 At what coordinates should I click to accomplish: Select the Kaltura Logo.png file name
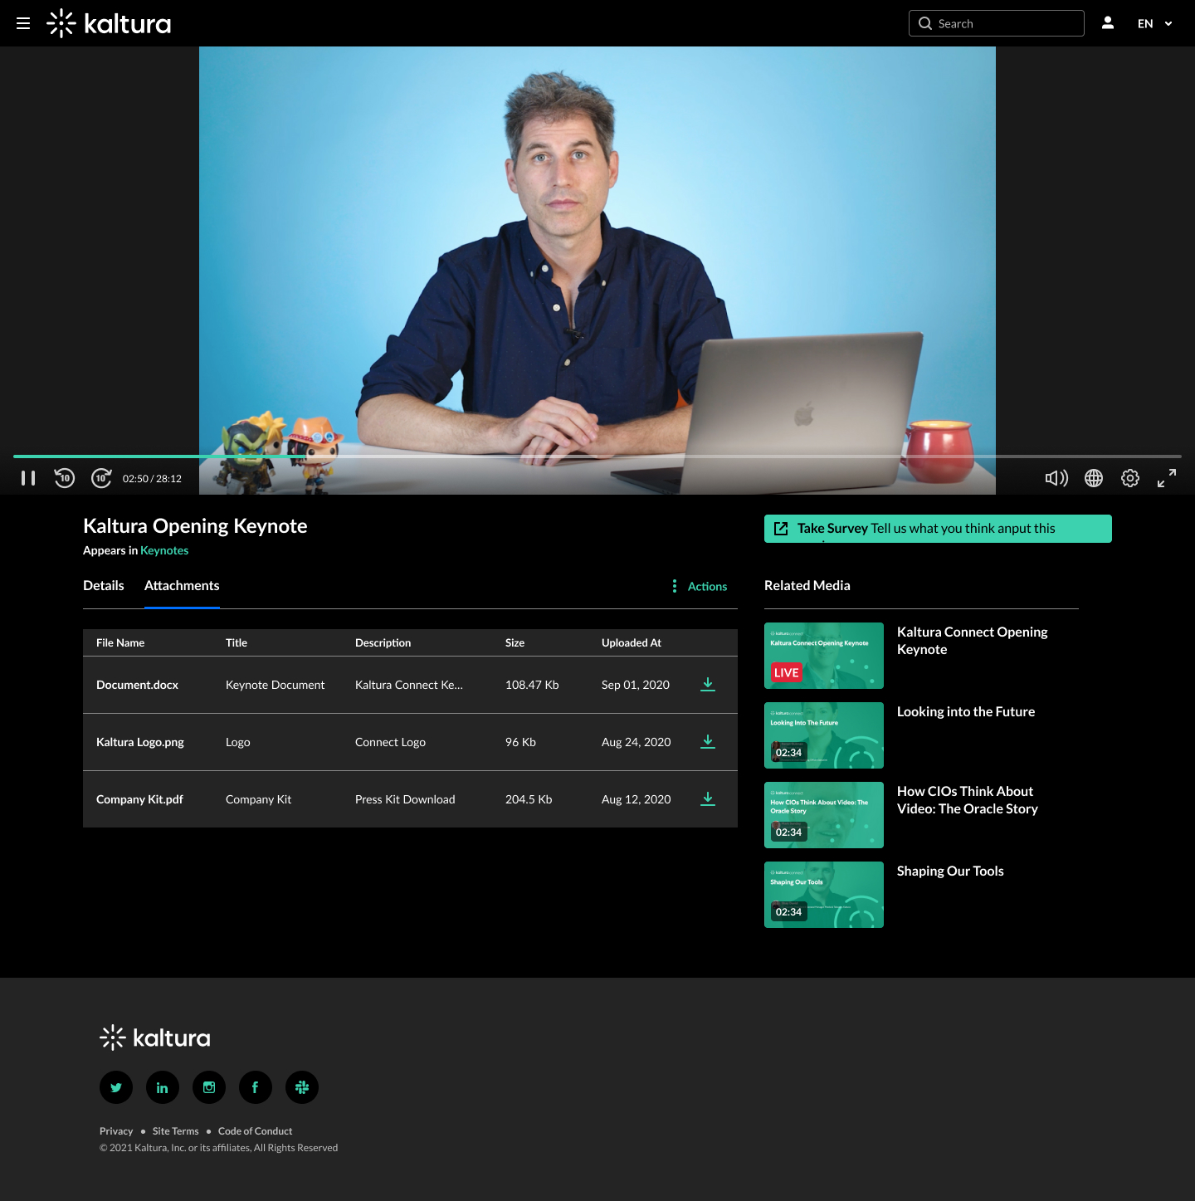coord(140,742)
